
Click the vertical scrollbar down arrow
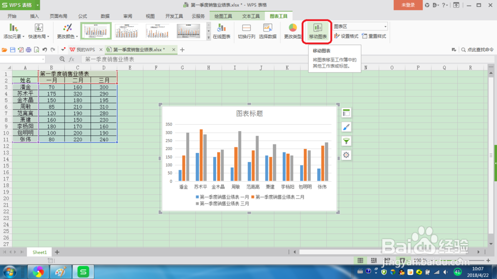click(x=491, y=244)
